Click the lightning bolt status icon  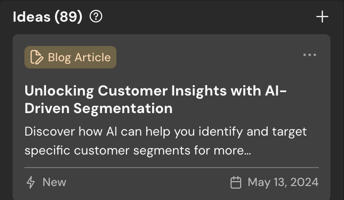31,182
